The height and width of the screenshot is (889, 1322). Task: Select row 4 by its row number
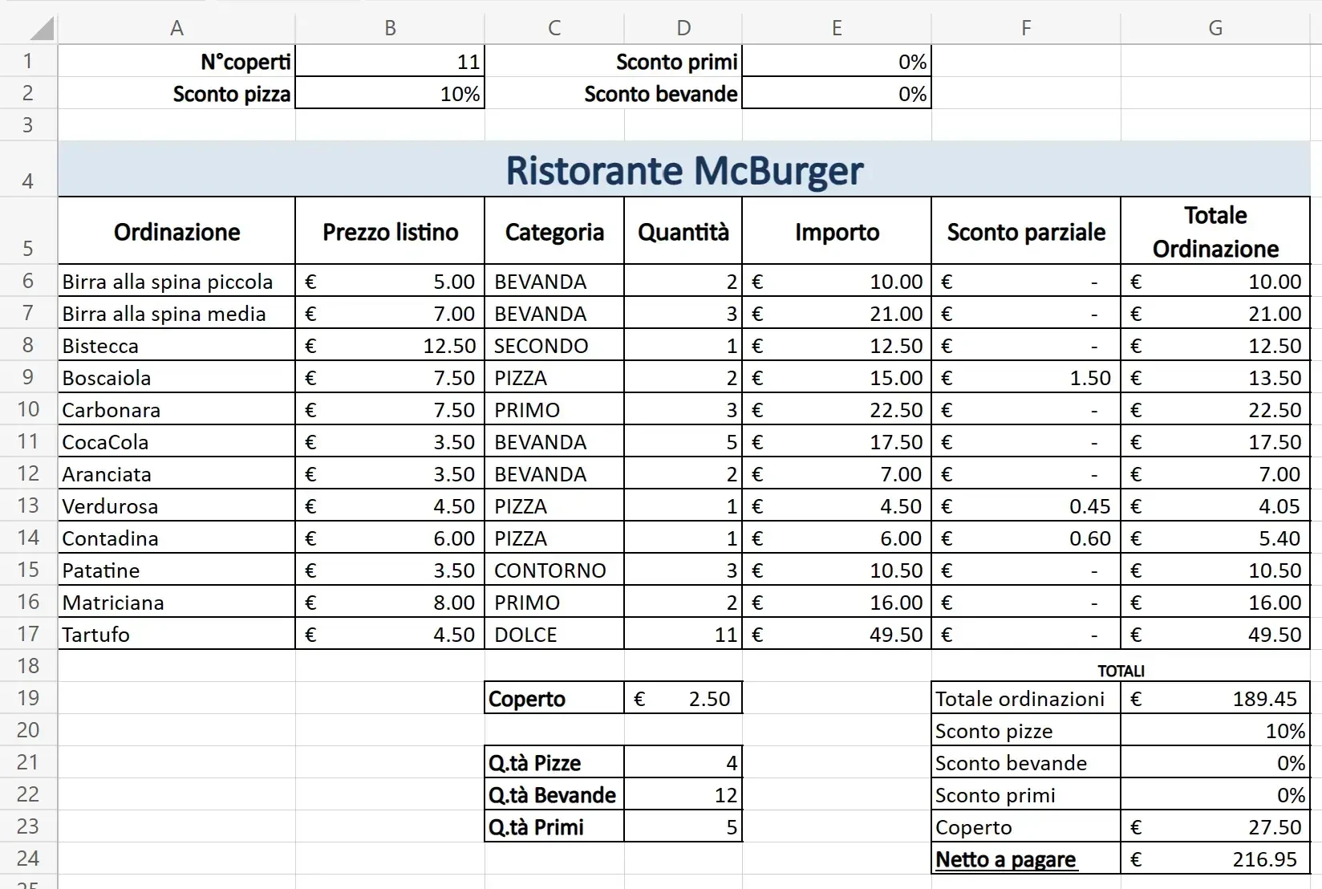click(x=28, y=169)
